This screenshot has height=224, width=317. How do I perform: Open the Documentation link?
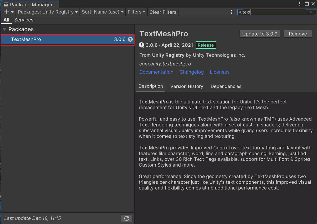click(x=156, y=72)
